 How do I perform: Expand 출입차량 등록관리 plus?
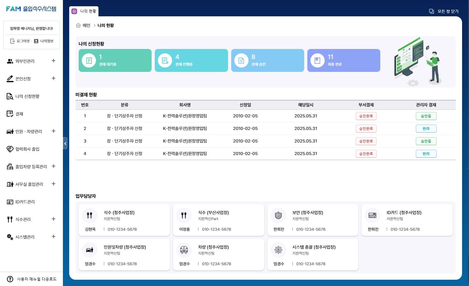click(x=53, y=166)
